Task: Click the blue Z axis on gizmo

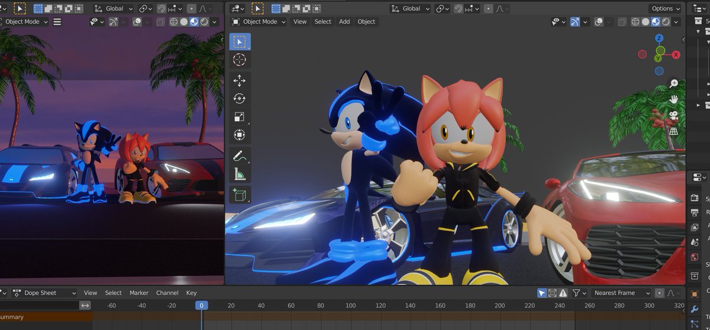Action: click(659, 38)
